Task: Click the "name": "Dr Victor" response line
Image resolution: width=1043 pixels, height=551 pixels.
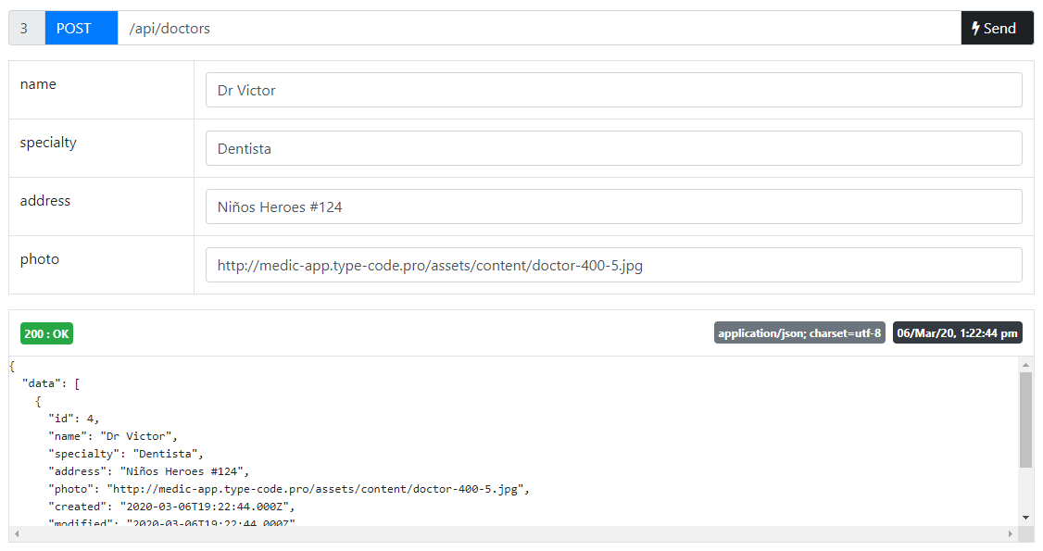Action: tap(112, 436)
